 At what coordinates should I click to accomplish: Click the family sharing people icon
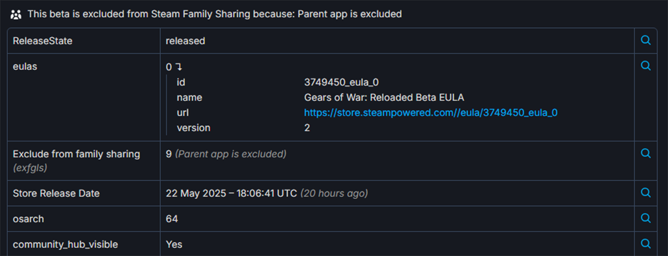point(16,14)
